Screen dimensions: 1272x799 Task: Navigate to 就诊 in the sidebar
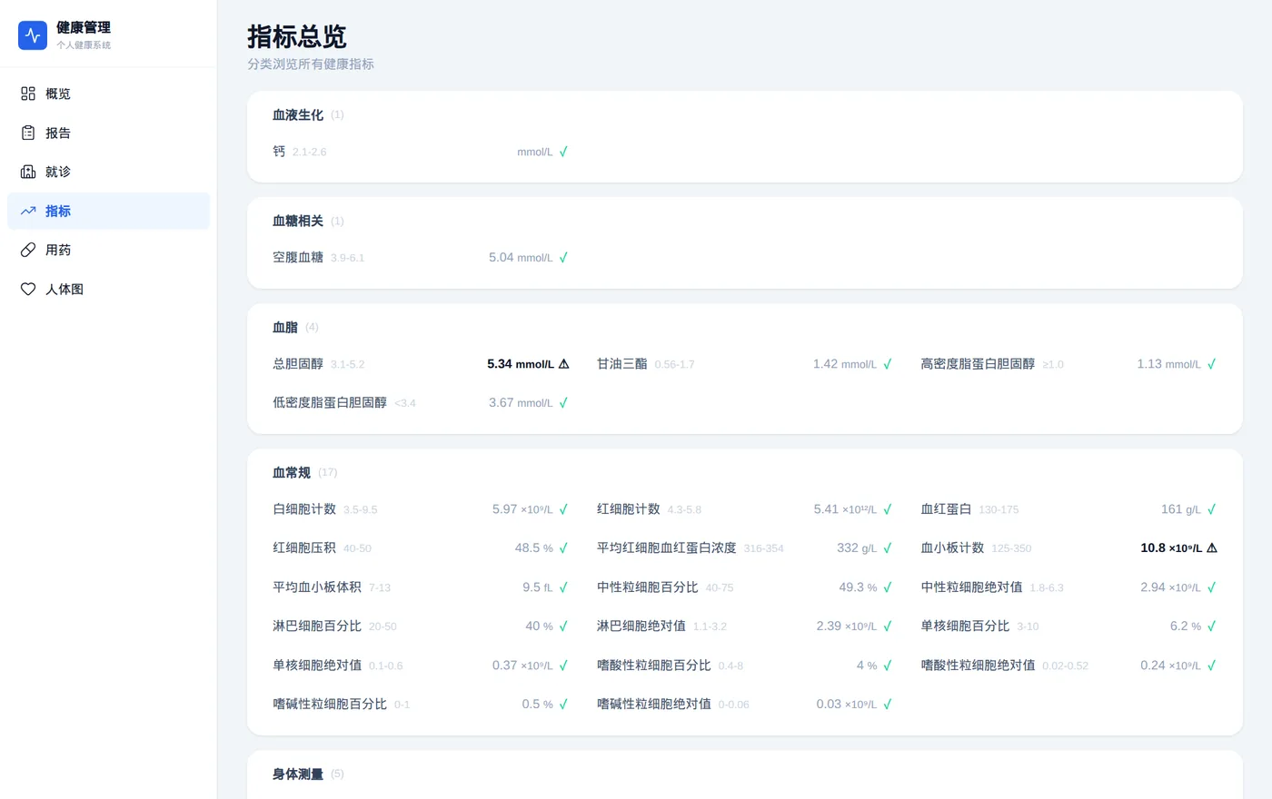point(108,172)
